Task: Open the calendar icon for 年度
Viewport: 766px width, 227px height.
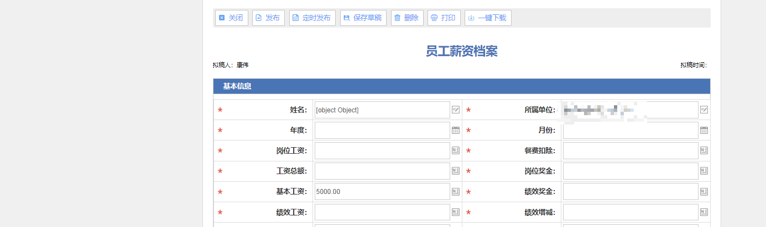Action: coord(456,130)
